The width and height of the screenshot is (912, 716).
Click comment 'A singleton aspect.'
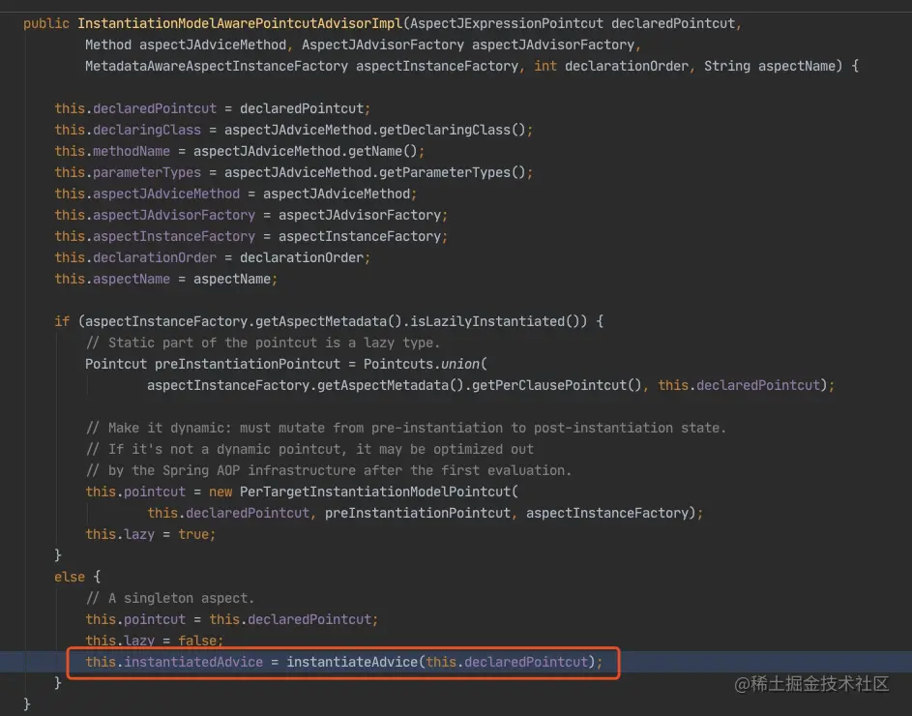click(170, 598)
